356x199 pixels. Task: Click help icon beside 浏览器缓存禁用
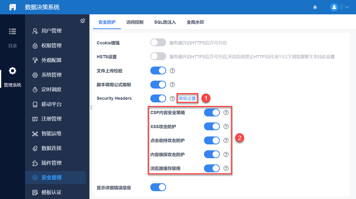(226, 168)
